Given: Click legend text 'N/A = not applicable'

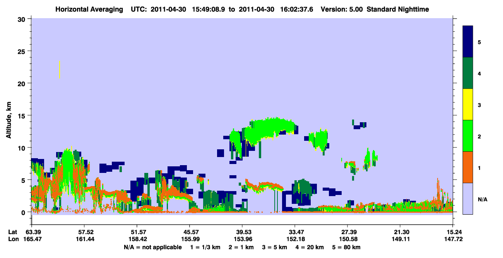Looking at the screenshot, I should pos(152,247).
